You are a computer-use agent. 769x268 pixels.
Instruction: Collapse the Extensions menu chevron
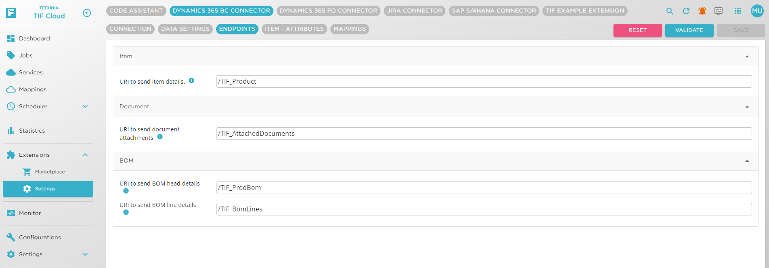tap(85, 155)
